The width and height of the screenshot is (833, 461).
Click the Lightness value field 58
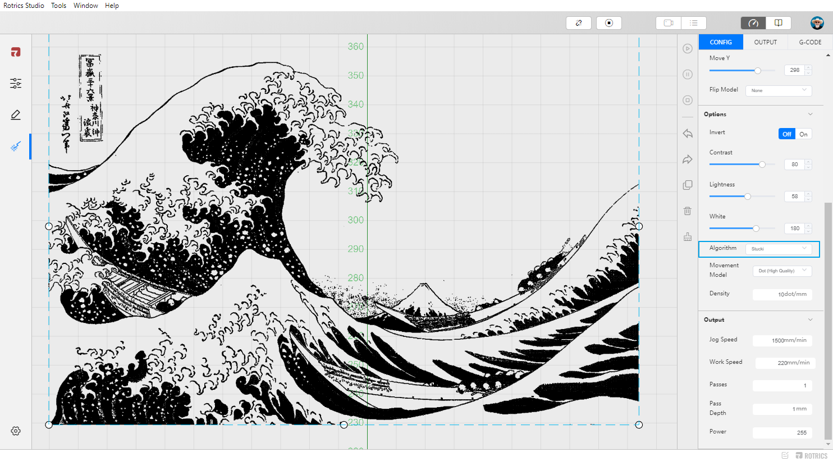tap(794, 197)
